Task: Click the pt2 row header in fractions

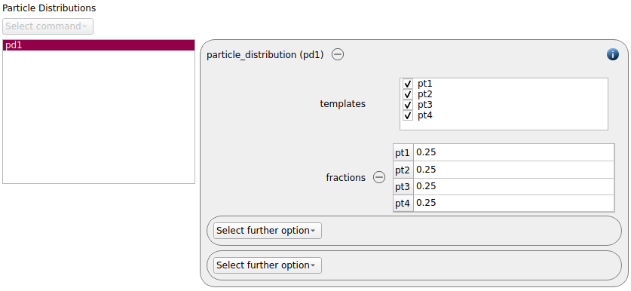Action: tap(403, 170)
